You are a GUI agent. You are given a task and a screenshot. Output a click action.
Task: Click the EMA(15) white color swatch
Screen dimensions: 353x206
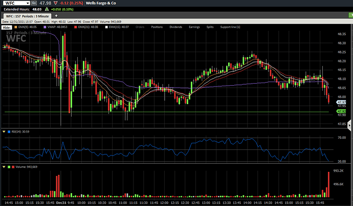tap(106, 27)
